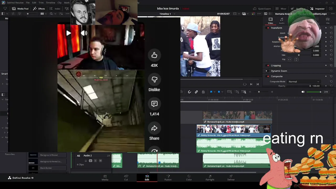Viewport: 336px width, 189px height.
Task: Click the Opacity value field 100.00
Action: point(316,86)
